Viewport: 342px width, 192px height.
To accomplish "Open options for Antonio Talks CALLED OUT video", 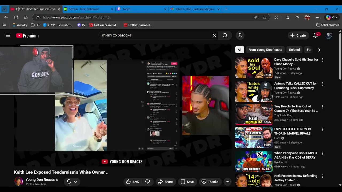I will pos(322,84).
